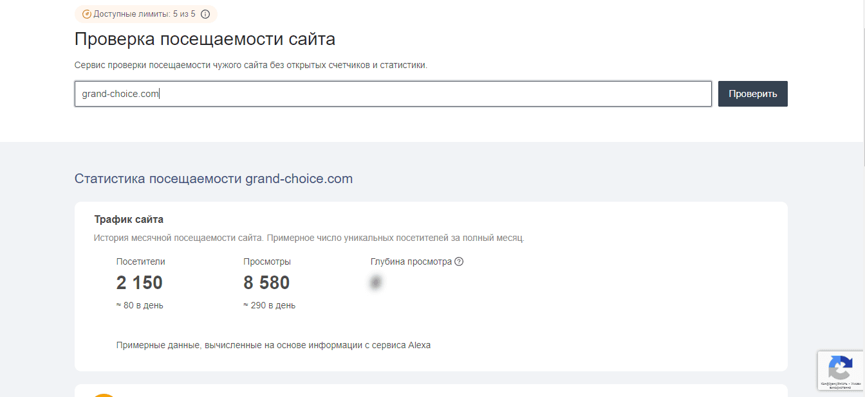
Task: Click the reCAPTCHA logo in bottom corner
Action: pos(840,366)
